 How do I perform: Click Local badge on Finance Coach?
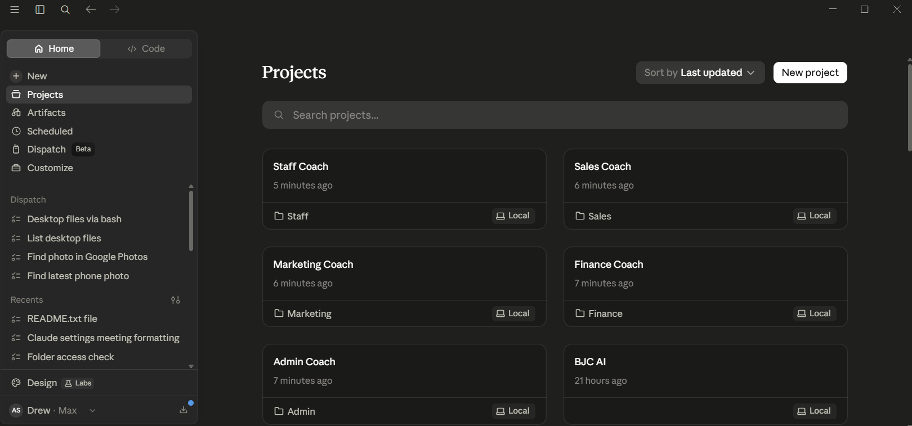point(815,313)
